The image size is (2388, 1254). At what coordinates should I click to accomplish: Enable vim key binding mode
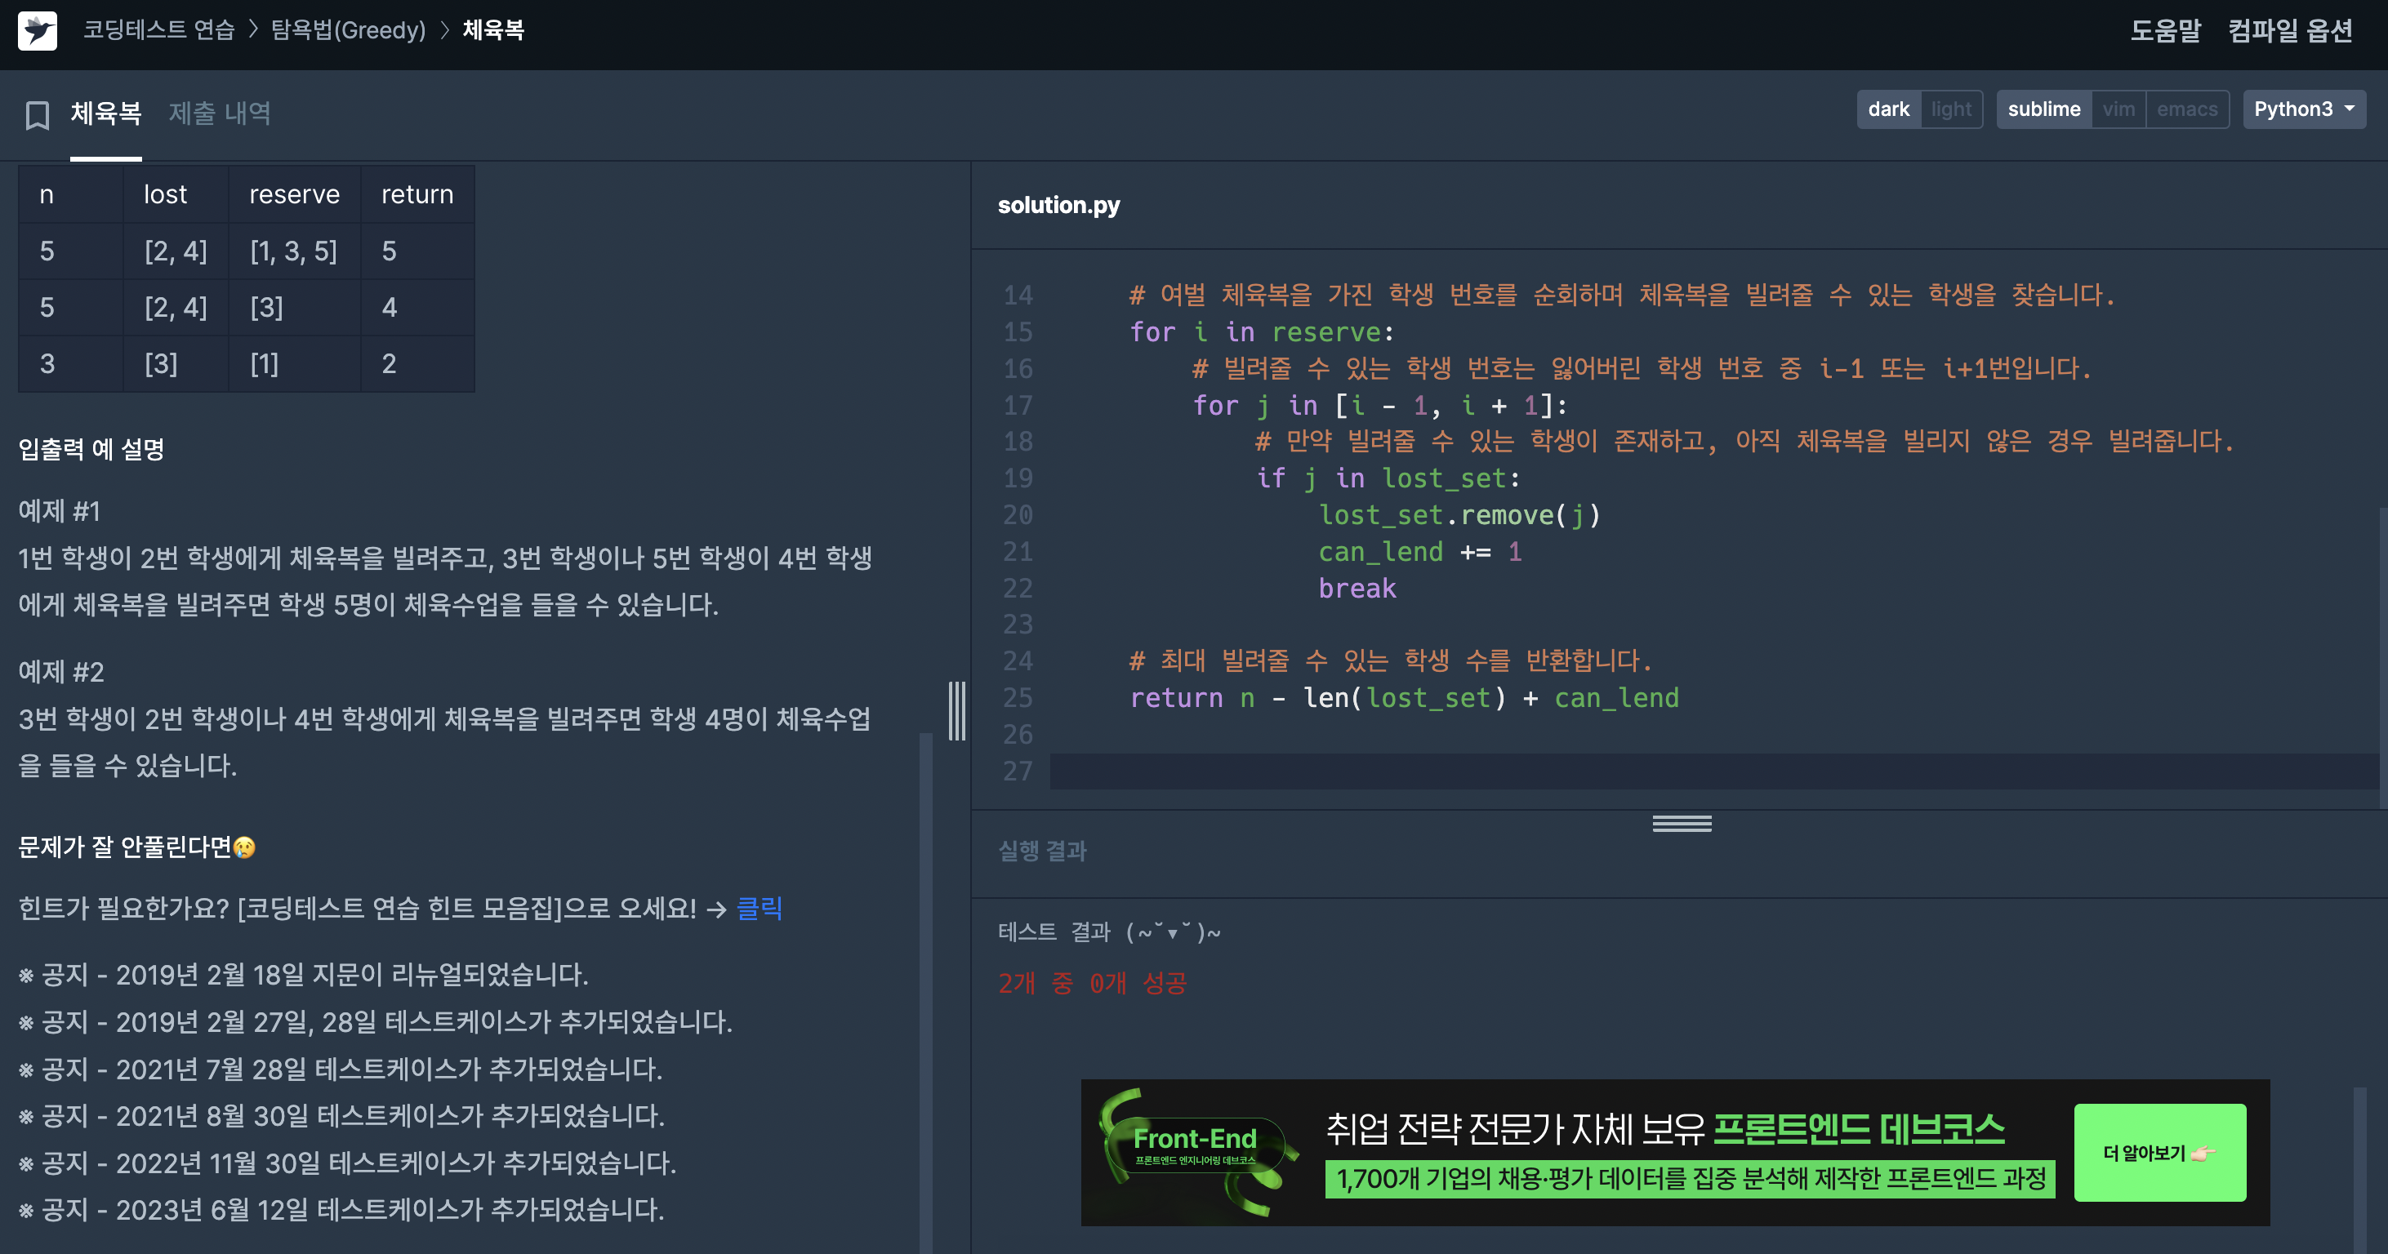[x=2118, y=109]
